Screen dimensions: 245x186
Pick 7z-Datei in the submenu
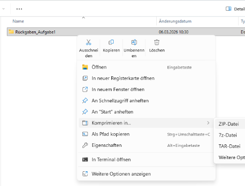[230, 135]
